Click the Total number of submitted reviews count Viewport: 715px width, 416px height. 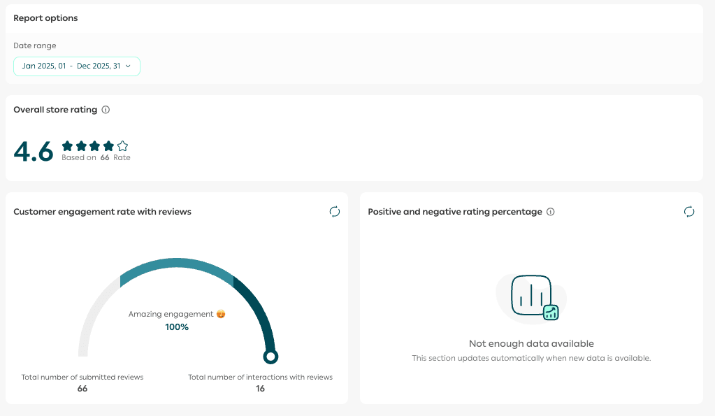click(x=82, y=389)
